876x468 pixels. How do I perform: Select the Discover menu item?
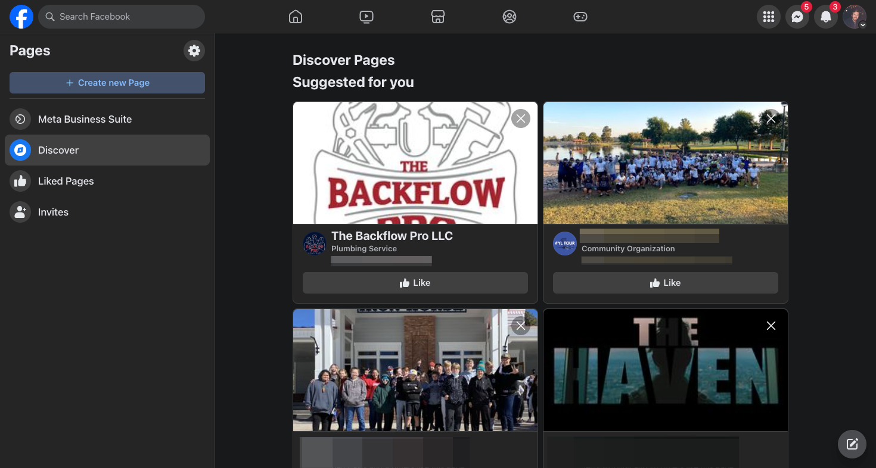point(107,150)
